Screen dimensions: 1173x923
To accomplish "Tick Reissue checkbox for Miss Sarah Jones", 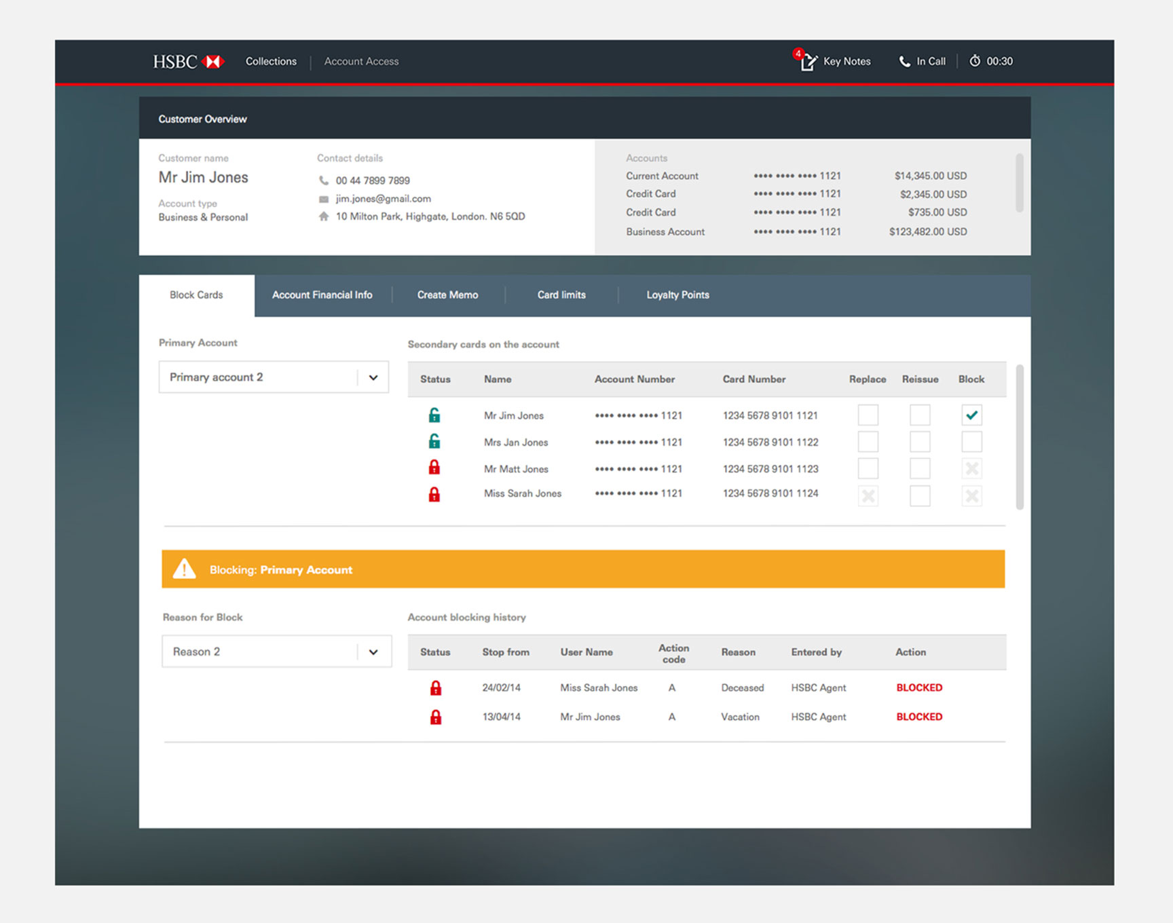I will (x=920, y=495).
